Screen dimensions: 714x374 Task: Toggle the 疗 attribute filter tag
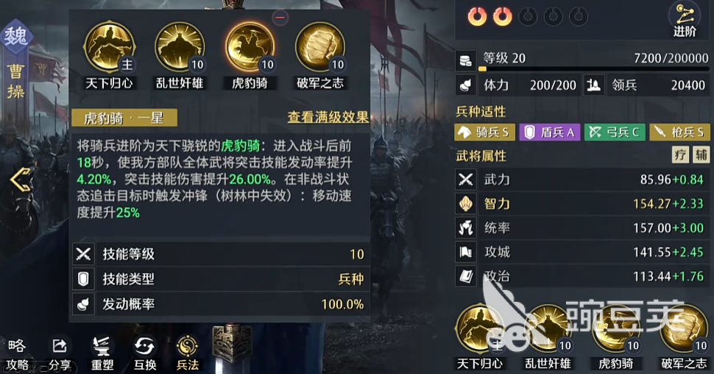pos(680,155)
